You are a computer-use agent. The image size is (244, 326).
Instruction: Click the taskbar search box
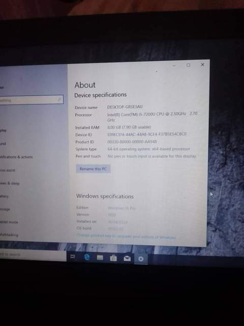33,255
